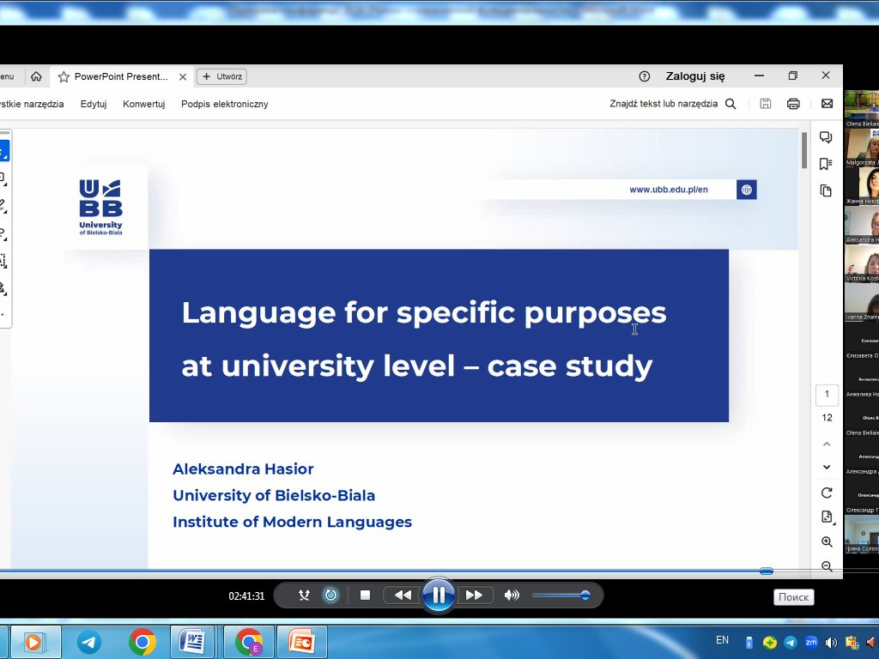This screenshot has width=879, height=659.
Task: Open the help question mark icon
Action: pos(644,76)
